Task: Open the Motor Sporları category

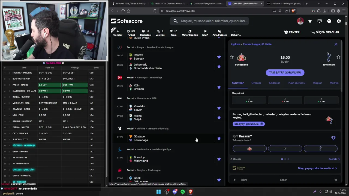Action: [x=190, y=33]
